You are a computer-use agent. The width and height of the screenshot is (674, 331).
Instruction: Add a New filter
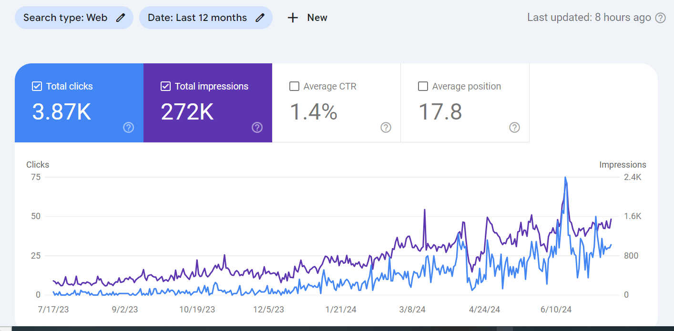[307, 18]
